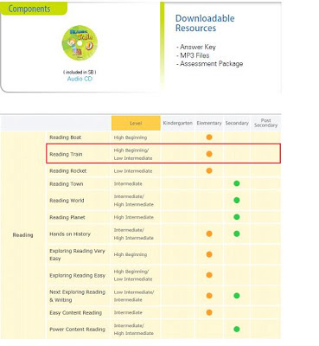Select the Reading Train row title
This screenshot has width=319, height=346.
tap(66, 154)
